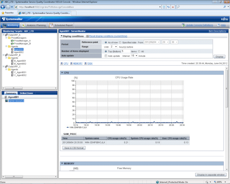Collapse Agents folder under DataGRP_A

tap(6, 46)
